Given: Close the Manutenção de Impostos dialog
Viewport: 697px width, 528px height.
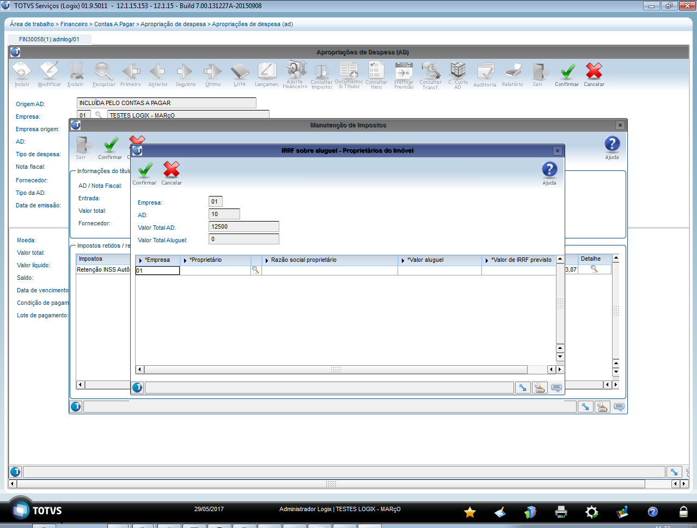Looking at the screenshot, I should coord(620,125).
